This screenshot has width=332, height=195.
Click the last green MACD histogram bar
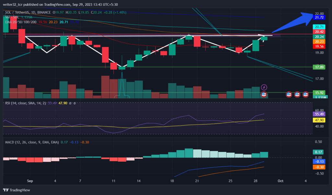point(264,155)
